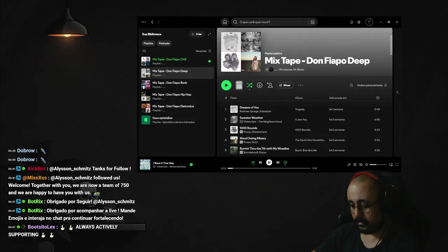Go back with the left arrow

[x=152, y=22]
